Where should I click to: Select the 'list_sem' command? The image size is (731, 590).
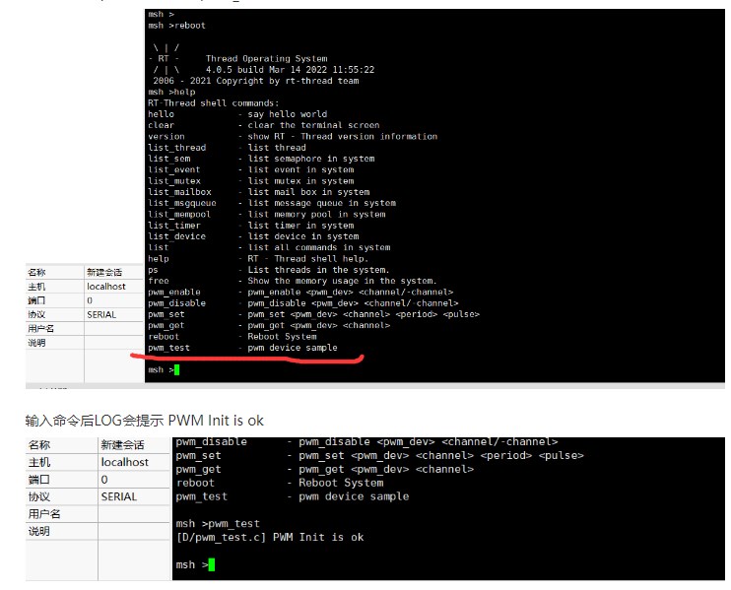point(168,159)
